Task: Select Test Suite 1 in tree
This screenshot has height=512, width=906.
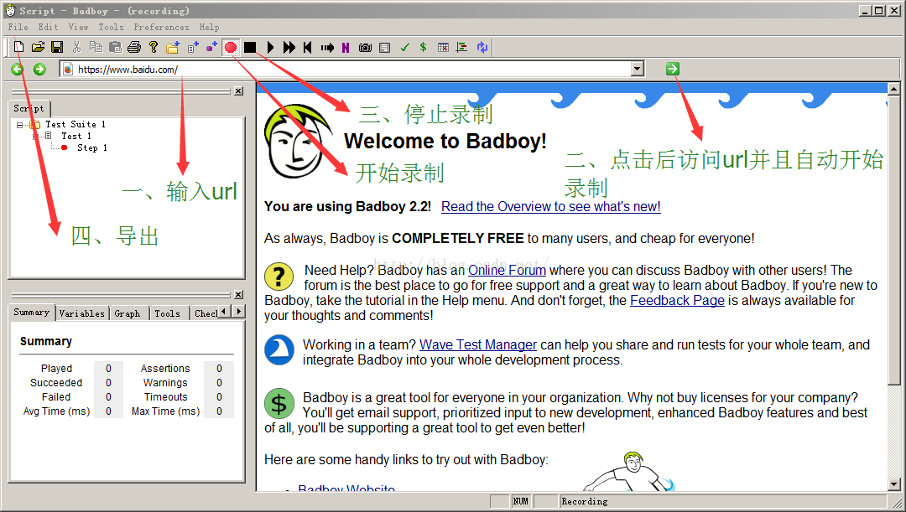Action: 75,125
